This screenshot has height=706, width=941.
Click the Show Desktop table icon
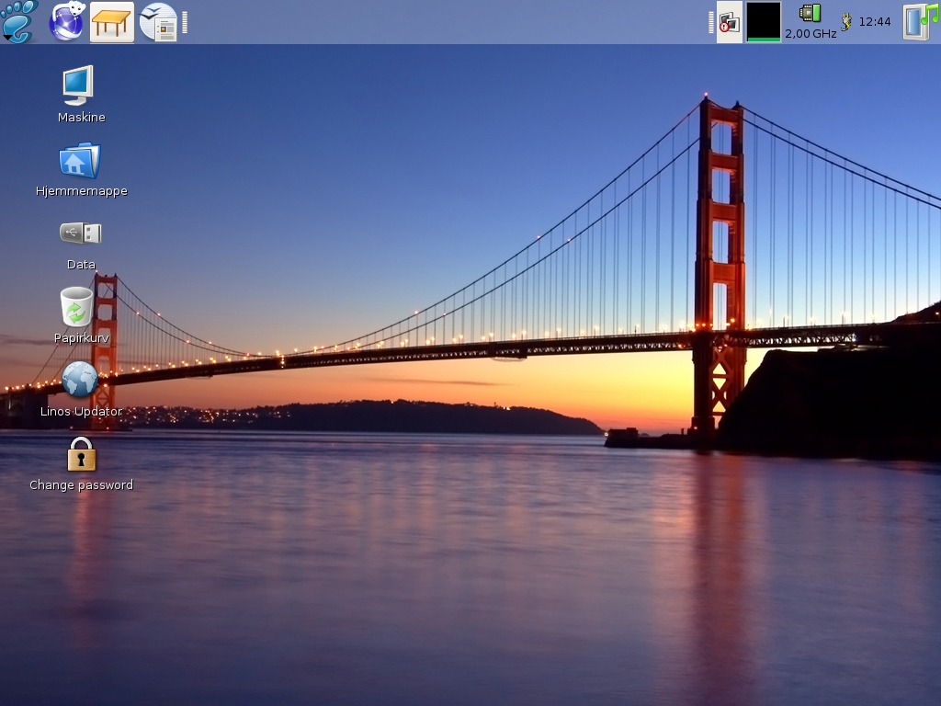click(x=112, y=21)
